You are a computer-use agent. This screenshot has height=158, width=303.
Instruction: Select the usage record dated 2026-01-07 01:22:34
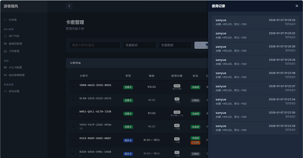point(255,102)
